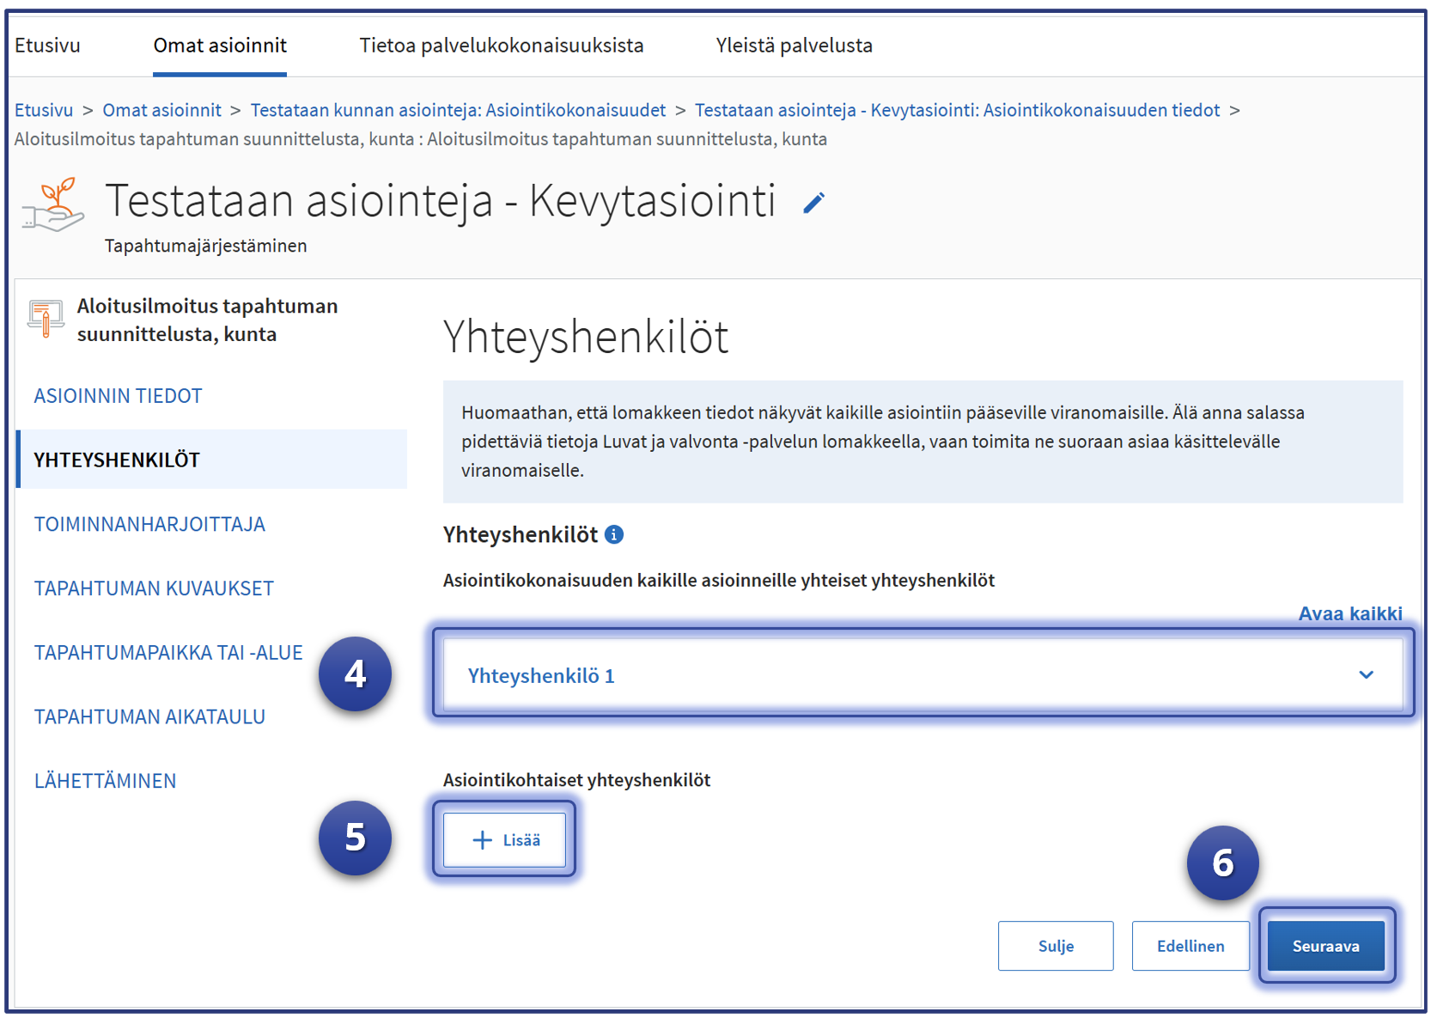Image resolution: width=1431 pixels, height=1018 pixels.
Task: Open the Yhteyshenkilö 1 accordion panel
Action: click(541, 676)
